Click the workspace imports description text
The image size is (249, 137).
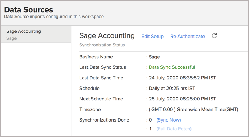54,17
